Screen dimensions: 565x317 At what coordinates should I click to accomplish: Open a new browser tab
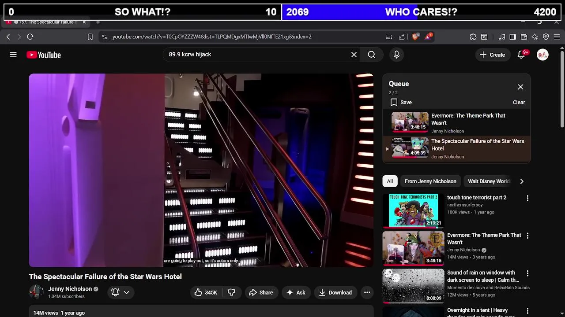point(98,22)
